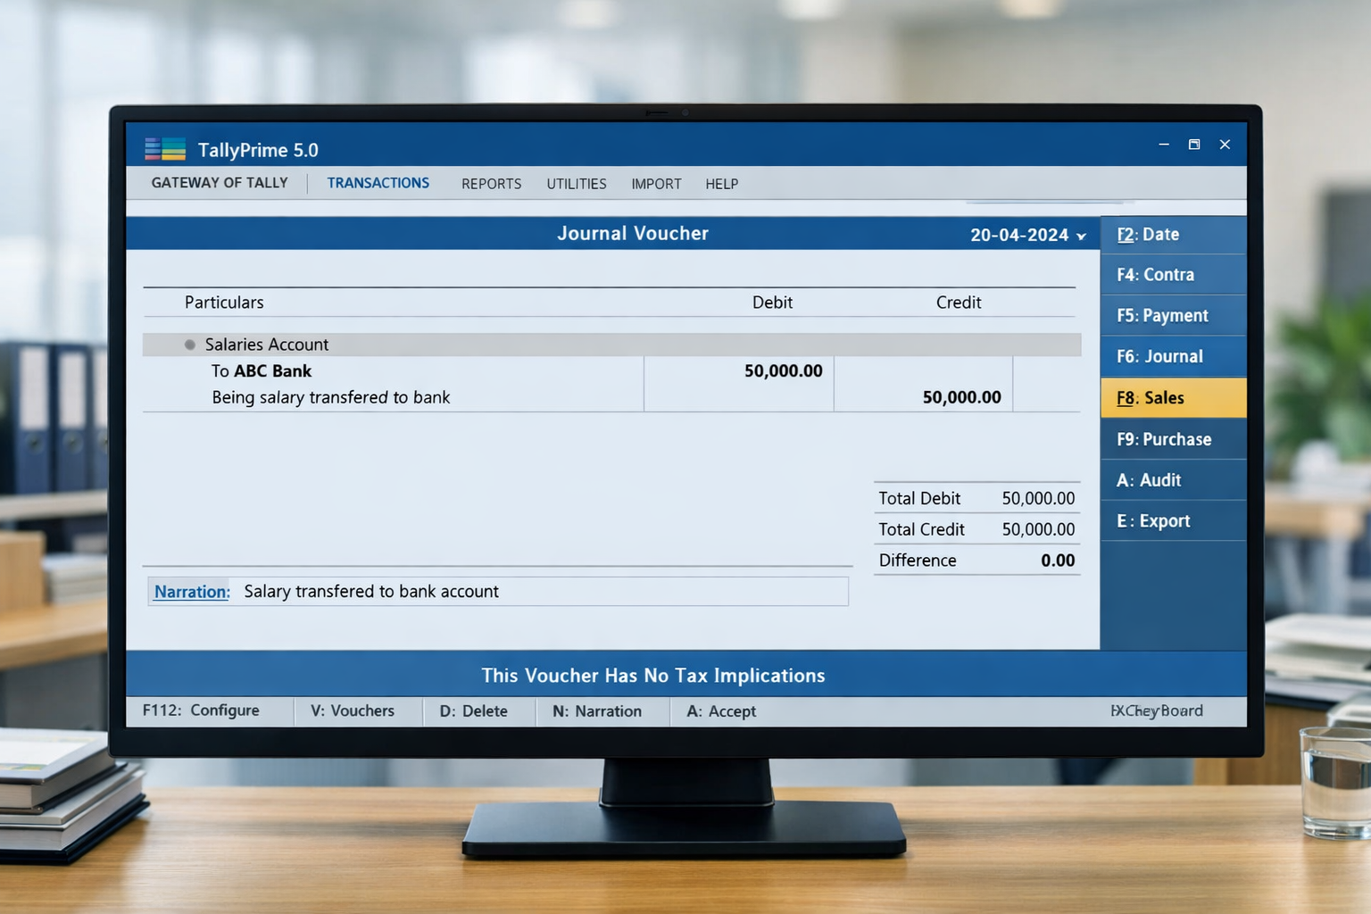Click the Narration link label

(192, 592)
